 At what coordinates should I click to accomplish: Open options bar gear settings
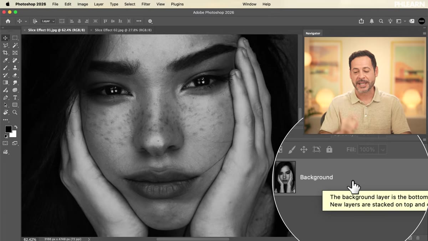pos(150,21)
